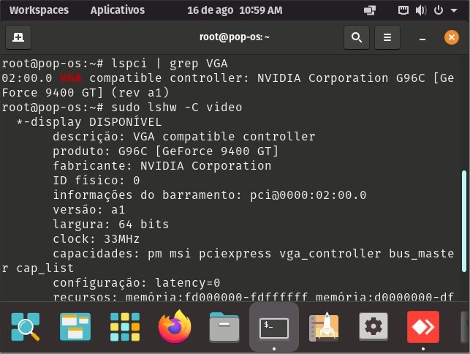The height and width of the screenshot is (354, 470).
Task: Click the 'capacidades: pm msi' line
Action: tap(254, 254)
